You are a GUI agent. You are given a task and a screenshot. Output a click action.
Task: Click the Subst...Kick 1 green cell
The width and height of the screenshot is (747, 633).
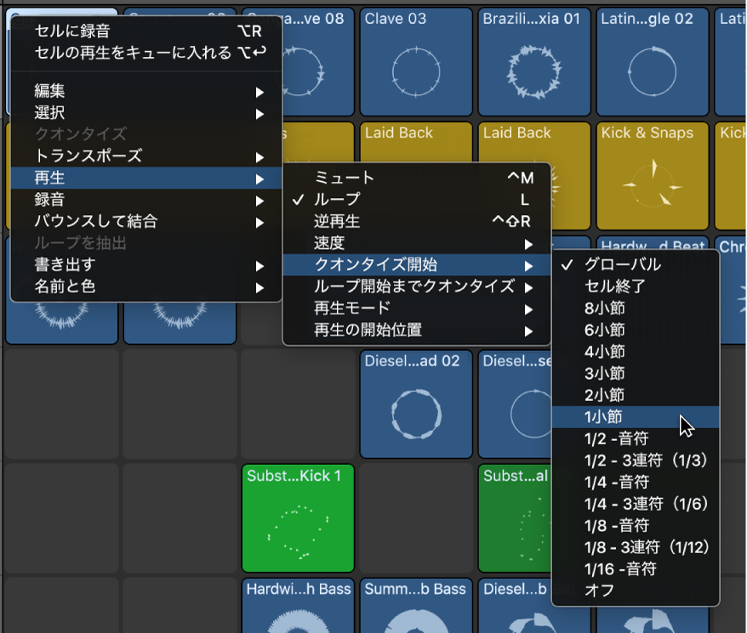coord(298,518)
